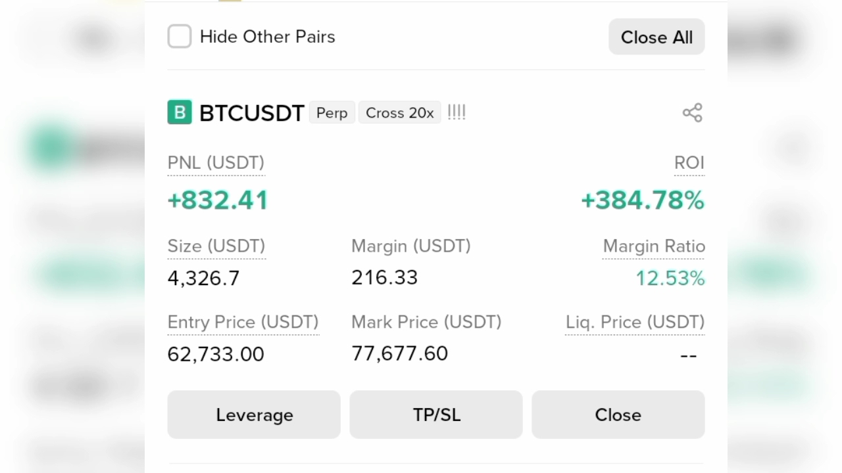
Task: Click the Close All button
Action: (x=656, y=37)
